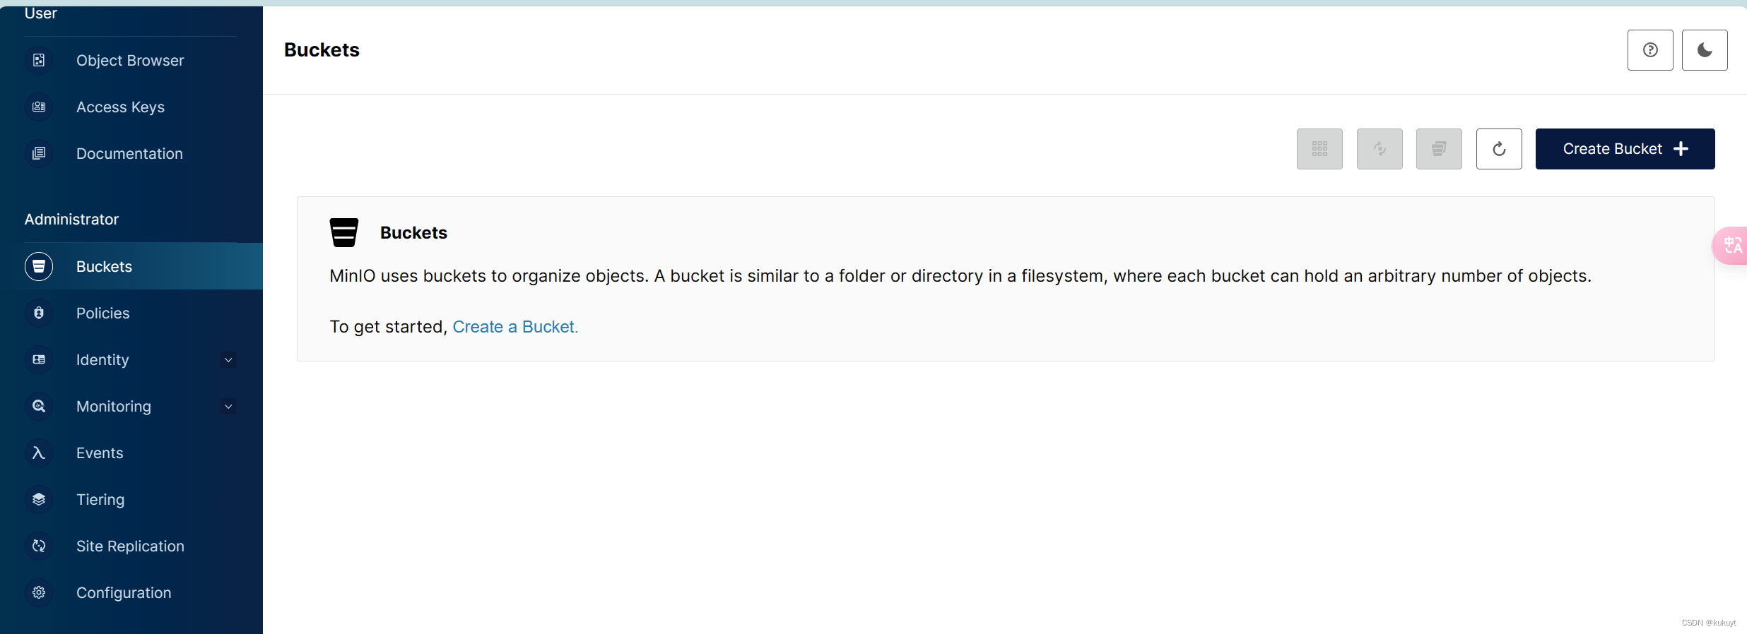Expand the Identity submenu chevron
Viewport: 1747px width, 634px height.
[228, 360]
